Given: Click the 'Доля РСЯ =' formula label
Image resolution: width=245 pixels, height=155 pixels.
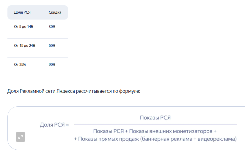Looking at the screenshot, I should [54, 125].
